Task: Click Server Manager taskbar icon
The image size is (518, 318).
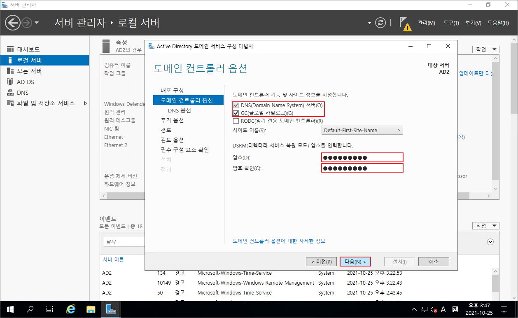Action: pos(110,309)
